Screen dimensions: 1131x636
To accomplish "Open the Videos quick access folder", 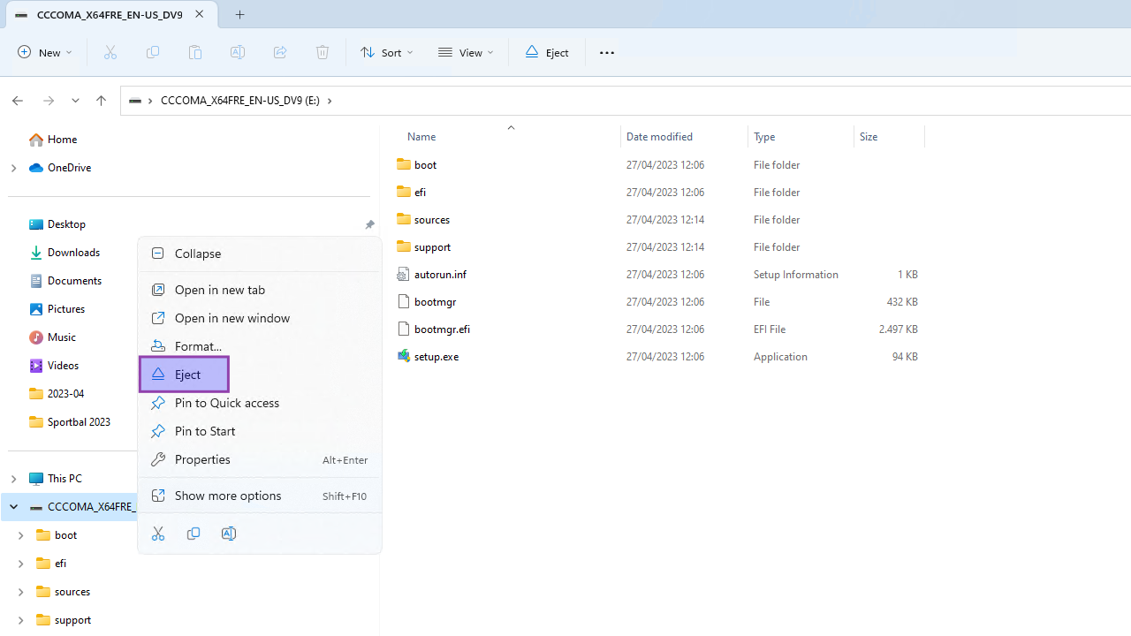I will [54, 366].
